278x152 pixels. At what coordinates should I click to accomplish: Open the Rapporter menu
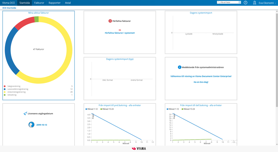[55, 3]
